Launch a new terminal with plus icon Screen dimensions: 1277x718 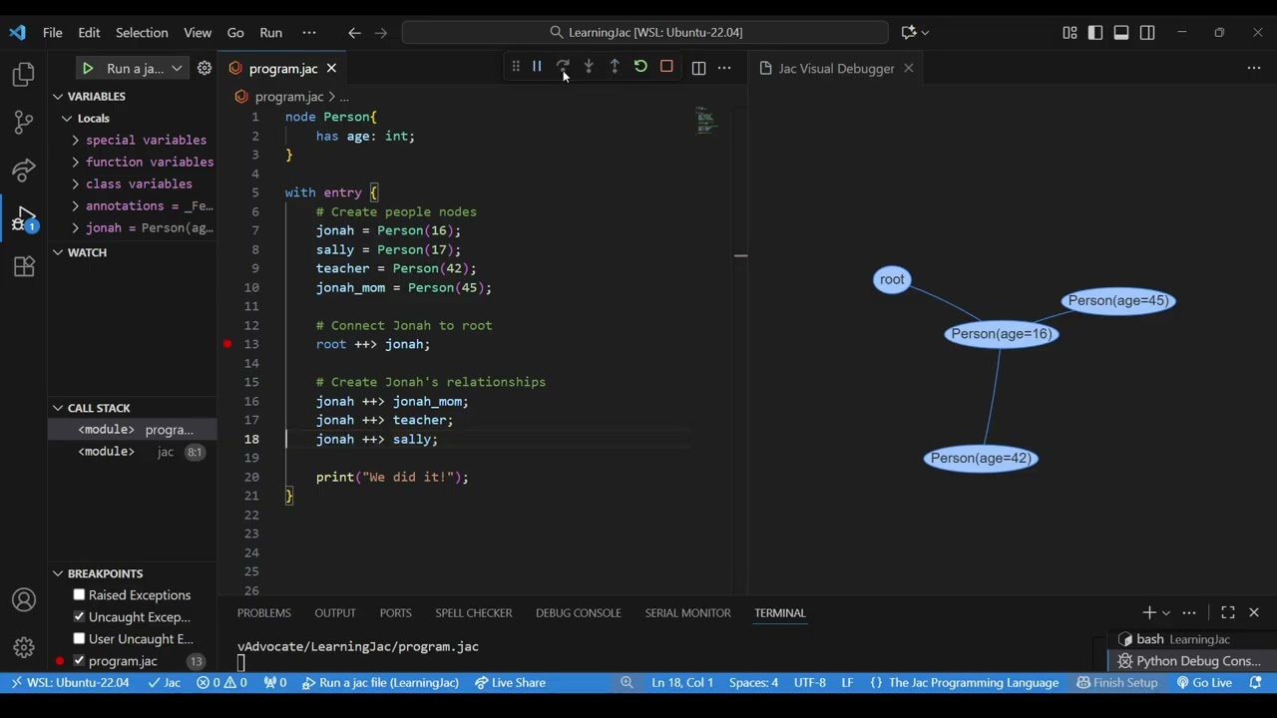[x=1148, y=612]
